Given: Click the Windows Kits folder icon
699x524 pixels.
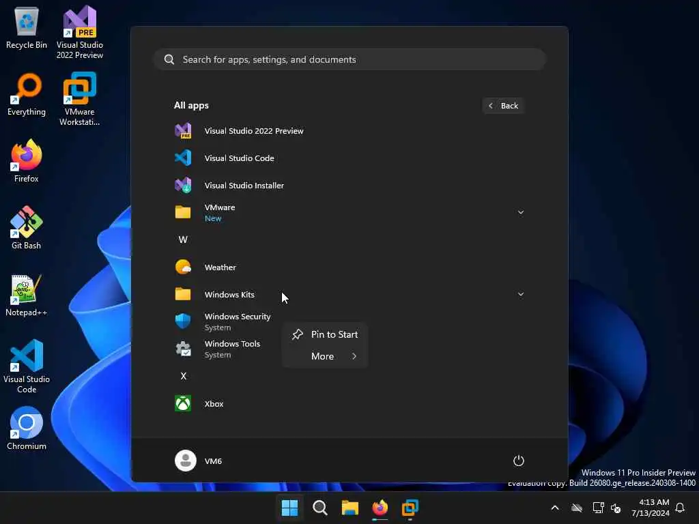Looking at the screenshot, I should pyautogui.click(x=183, y=295).
